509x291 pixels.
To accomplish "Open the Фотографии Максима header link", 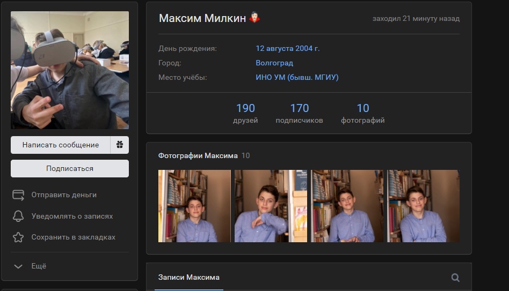I will [198, 156].
